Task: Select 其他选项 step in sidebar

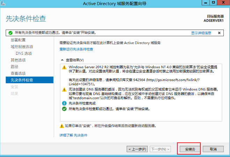Action: pos(18,60)
